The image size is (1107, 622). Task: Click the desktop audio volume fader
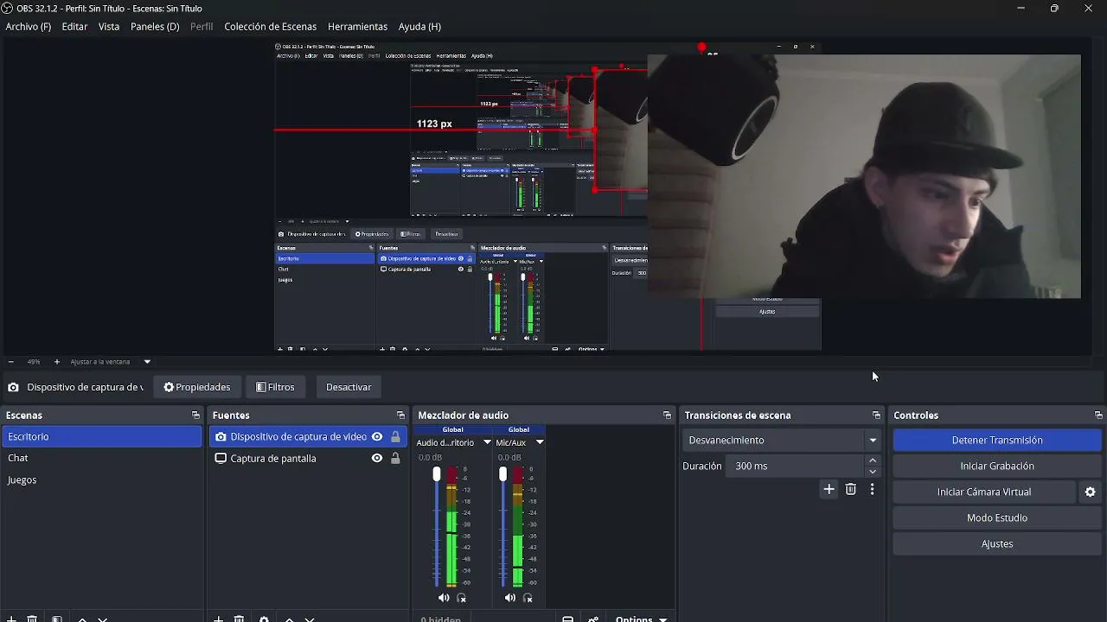[437, 474]
